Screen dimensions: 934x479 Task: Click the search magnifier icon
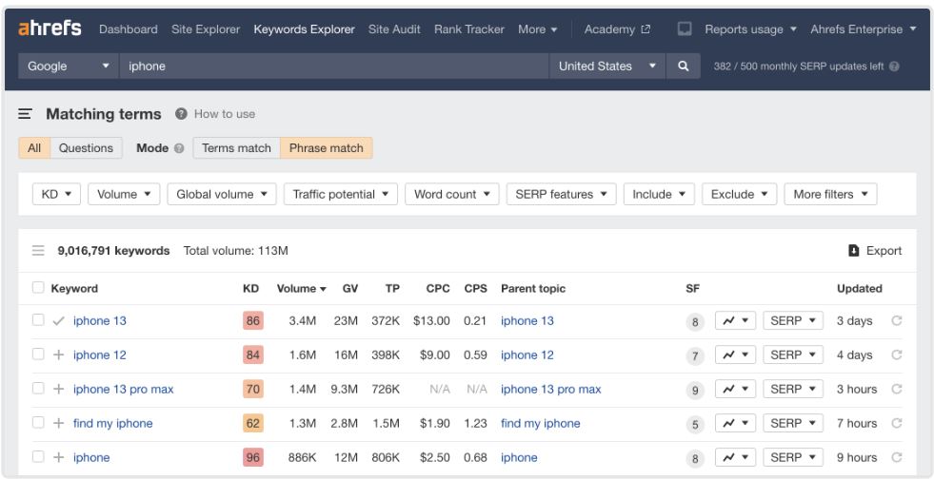point(682,67)
